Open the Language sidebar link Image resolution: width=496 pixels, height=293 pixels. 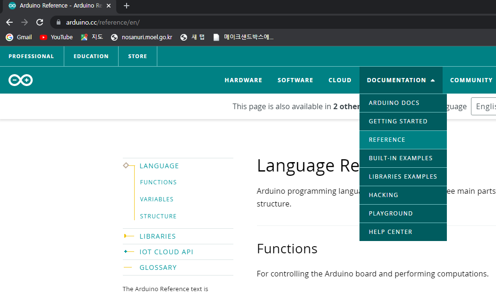coord(159,166)
